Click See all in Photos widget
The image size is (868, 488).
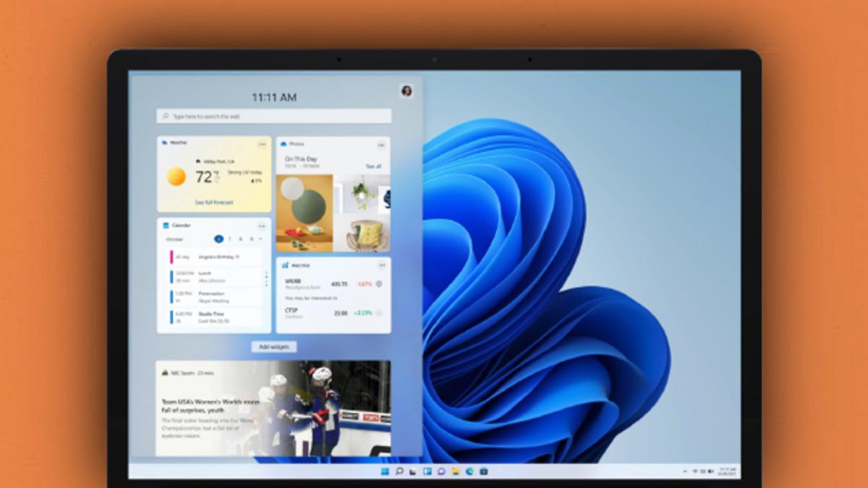coord(373,166)
